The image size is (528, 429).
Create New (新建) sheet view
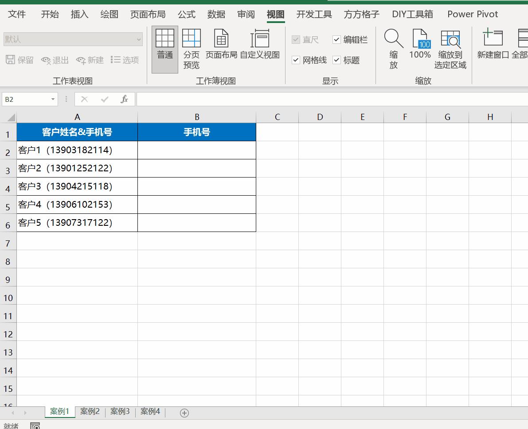coord(90,60)
